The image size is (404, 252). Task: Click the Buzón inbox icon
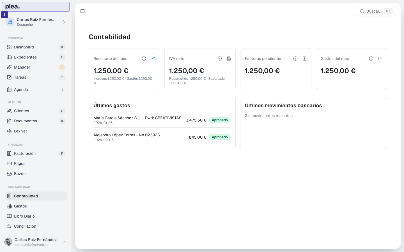[x=9, y=174]
